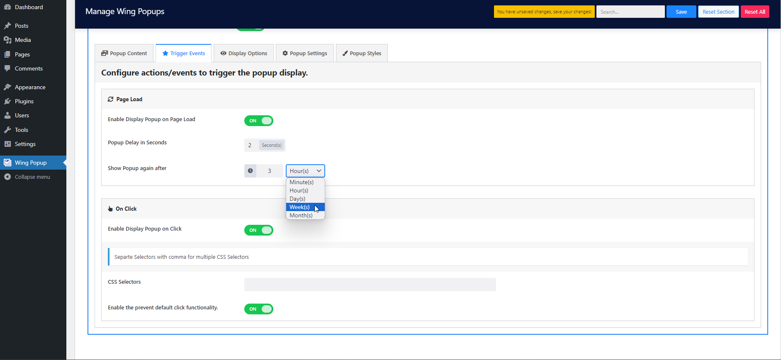Click the clock icon beside Show Popup again
The width and height of the screenshot is (781, 360).
250,171
